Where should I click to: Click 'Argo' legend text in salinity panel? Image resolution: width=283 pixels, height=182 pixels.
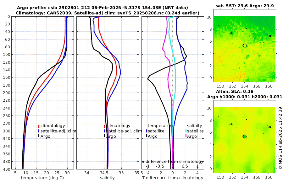pyautogui.click(x=111, y=136)
